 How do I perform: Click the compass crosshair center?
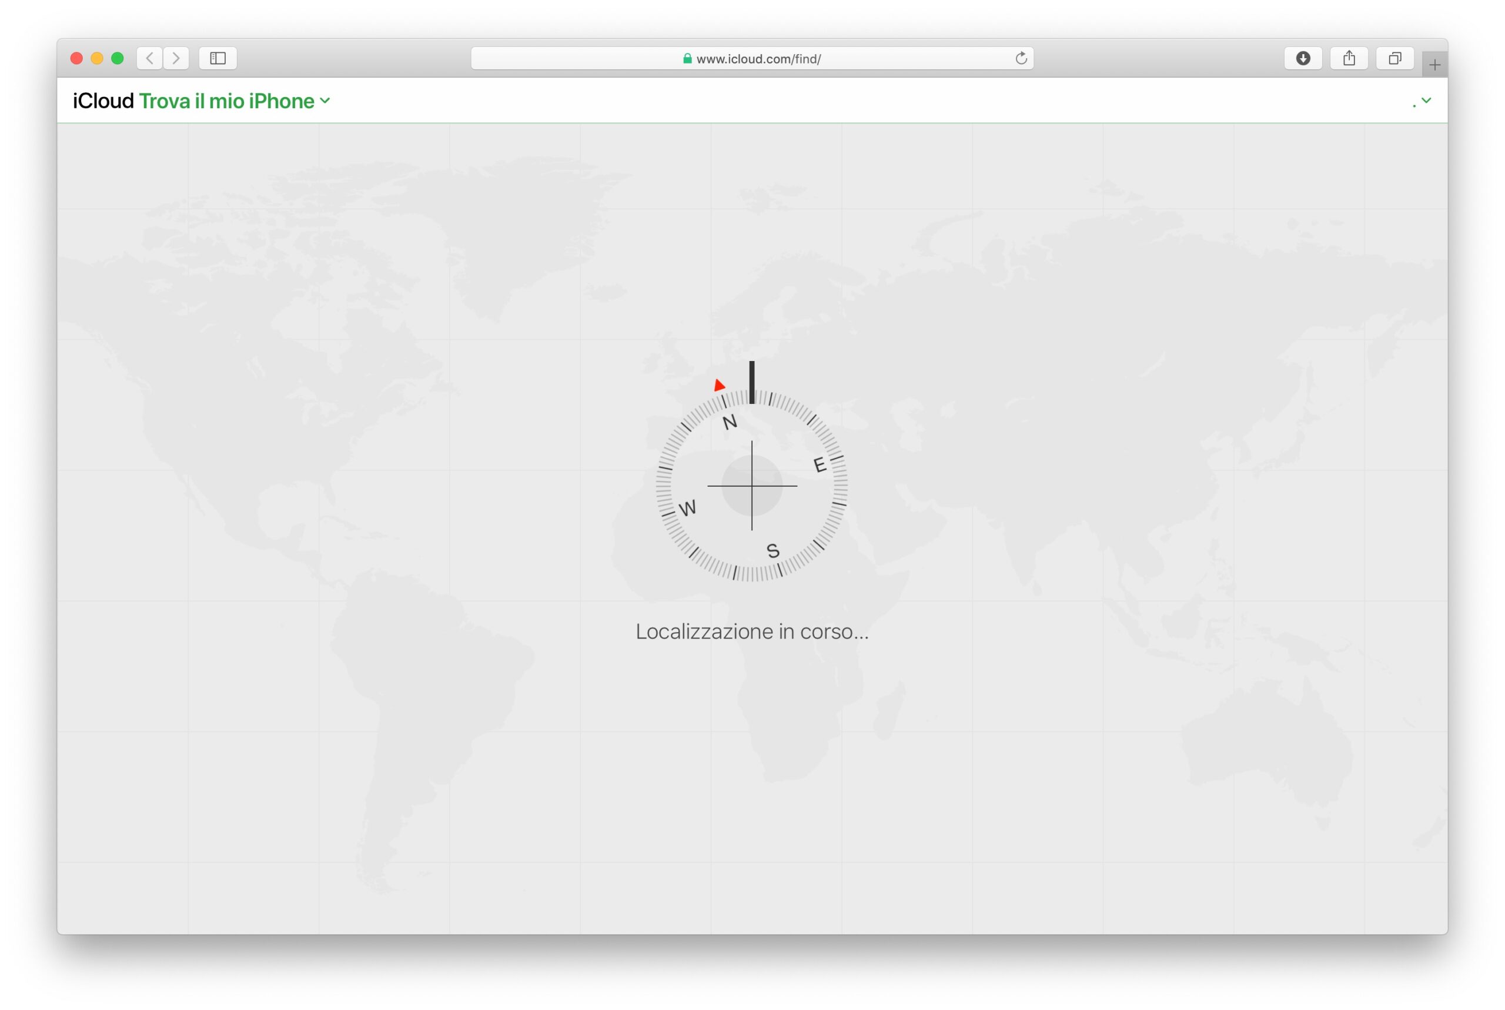(751, 486)
